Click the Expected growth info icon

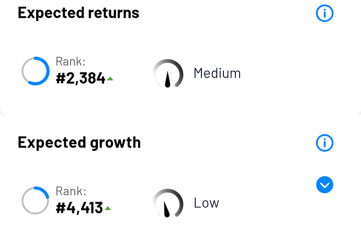325,142
